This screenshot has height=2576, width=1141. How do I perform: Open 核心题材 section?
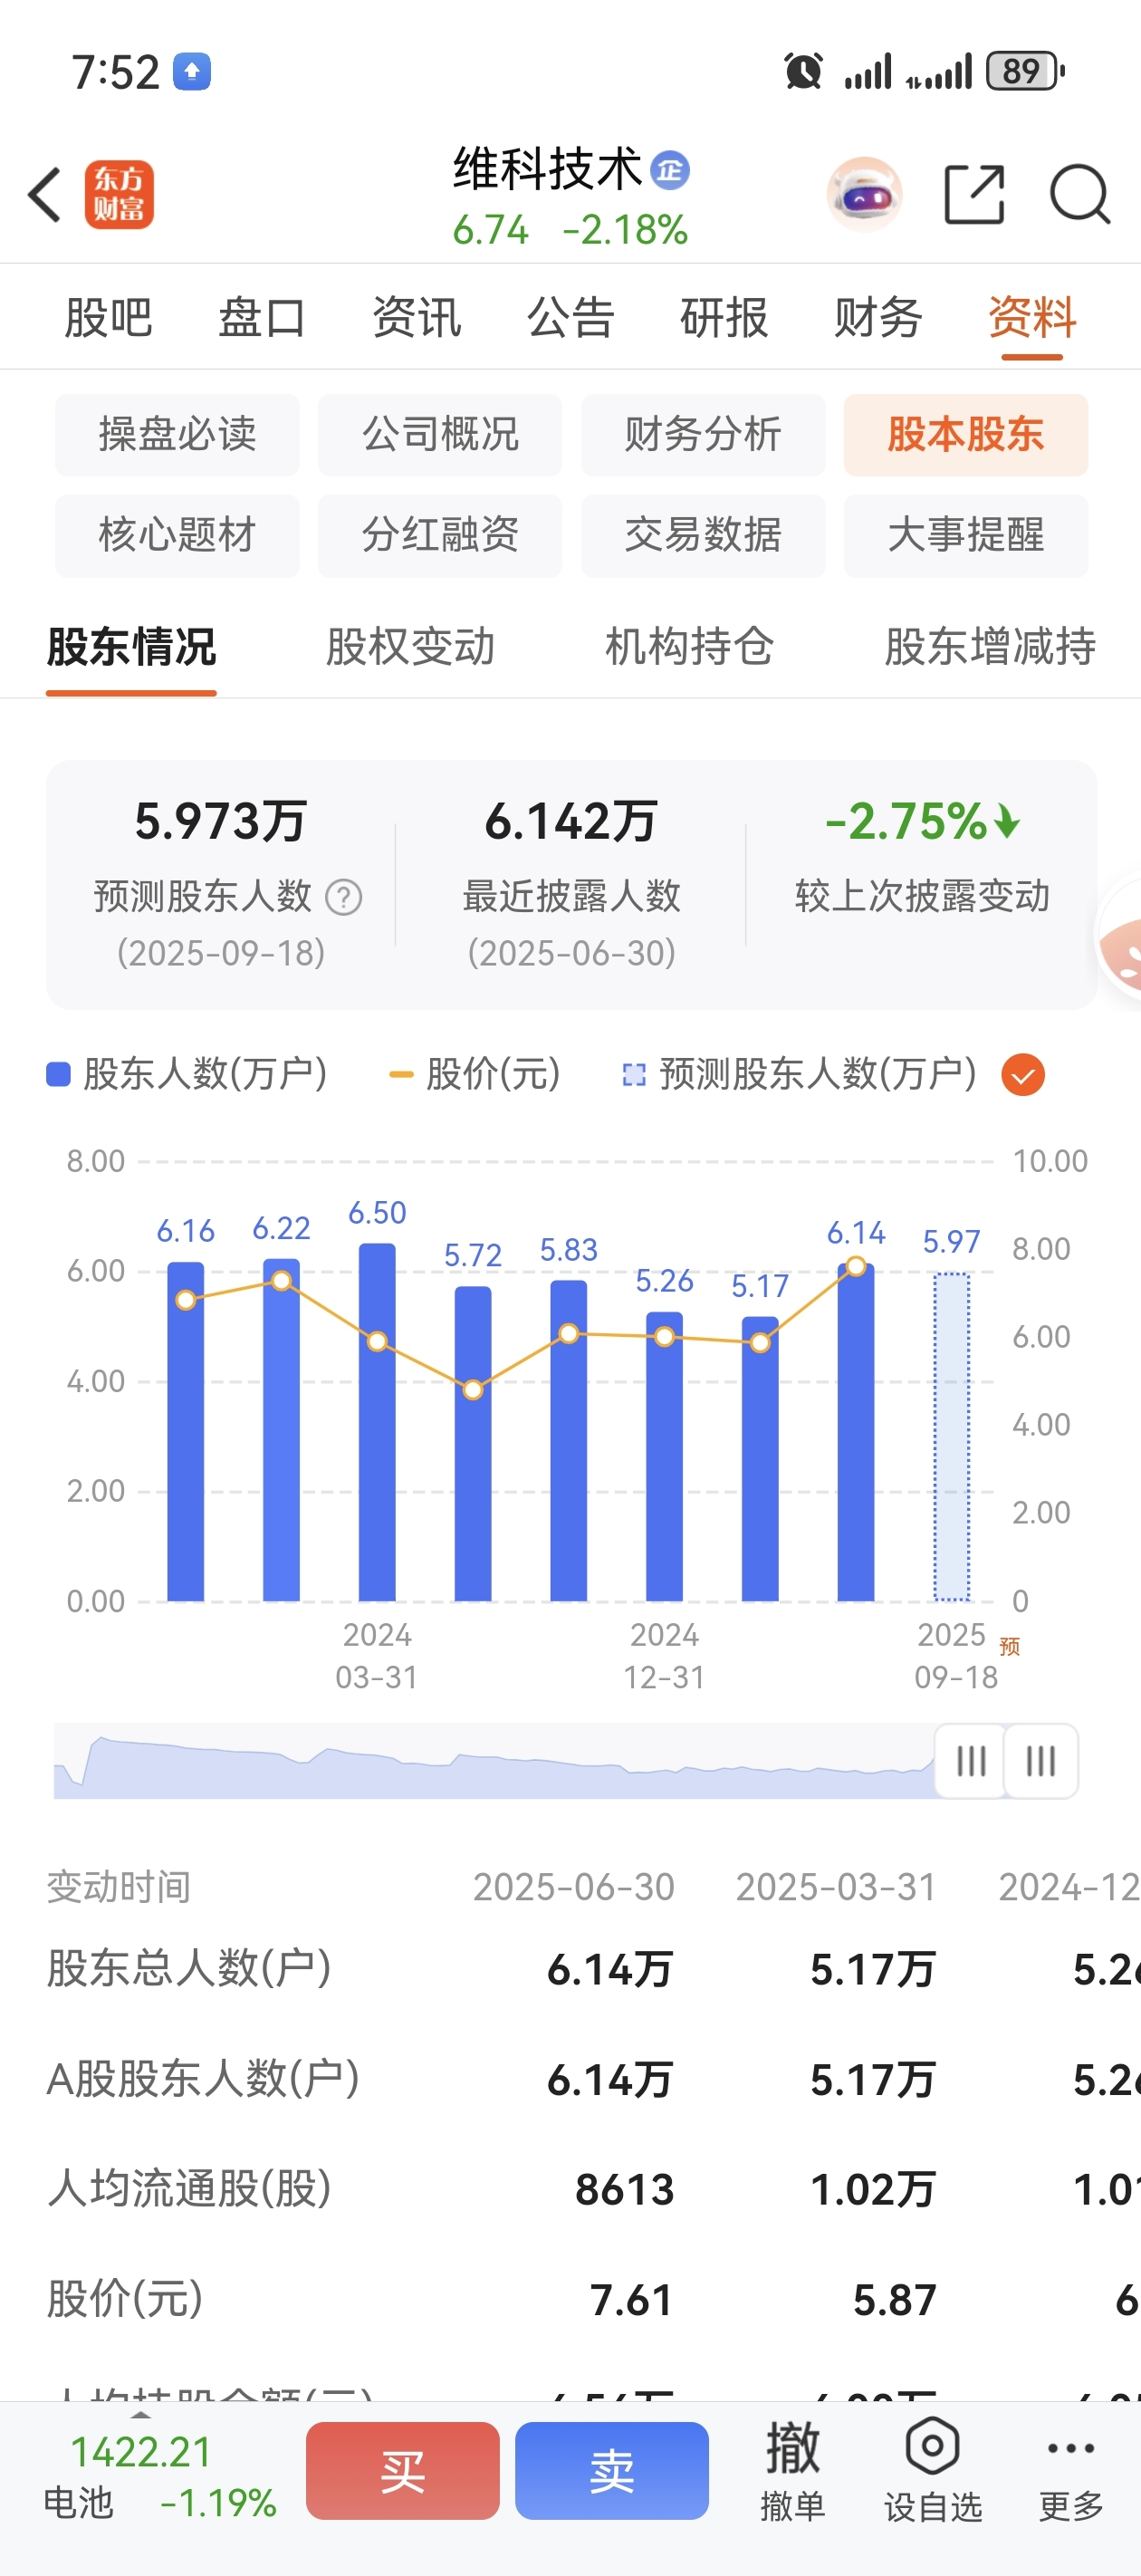pyautogui.click(x=177, y=536)
